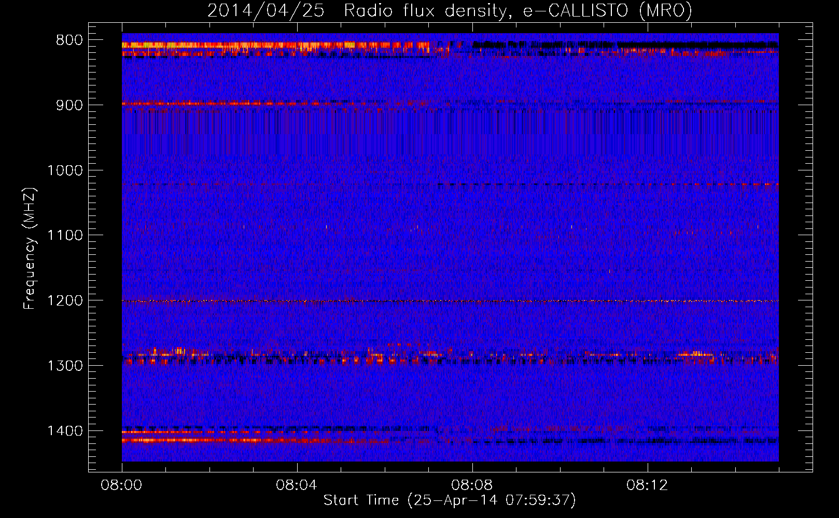Click the "Start Time (25-Apr-14 07:59:37)" label
Screen dimensions: 839x518
click(450, 500)
